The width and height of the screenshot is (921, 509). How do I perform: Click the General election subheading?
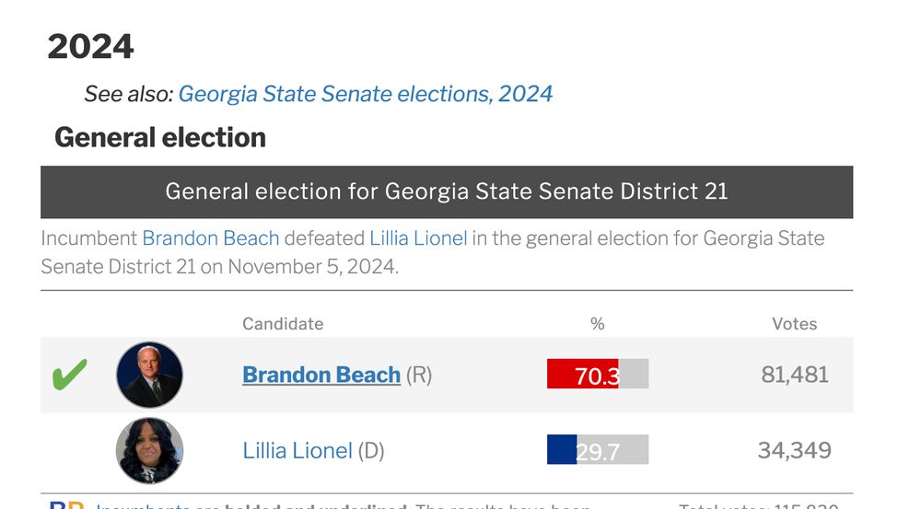(160, 138)
